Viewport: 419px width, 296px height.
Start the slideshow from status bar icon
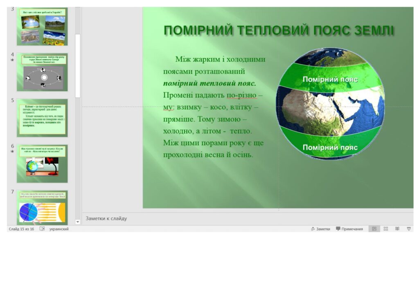[x=409, y=229]
